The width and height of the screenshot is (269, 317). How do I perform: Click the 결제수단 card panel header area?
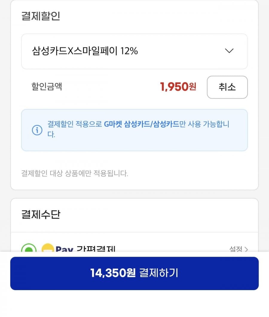(x=134, y=215)
